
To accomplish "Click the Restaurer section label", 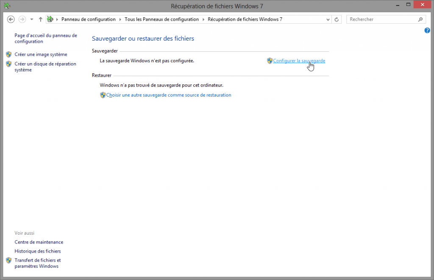I will [x=102, y=75].
